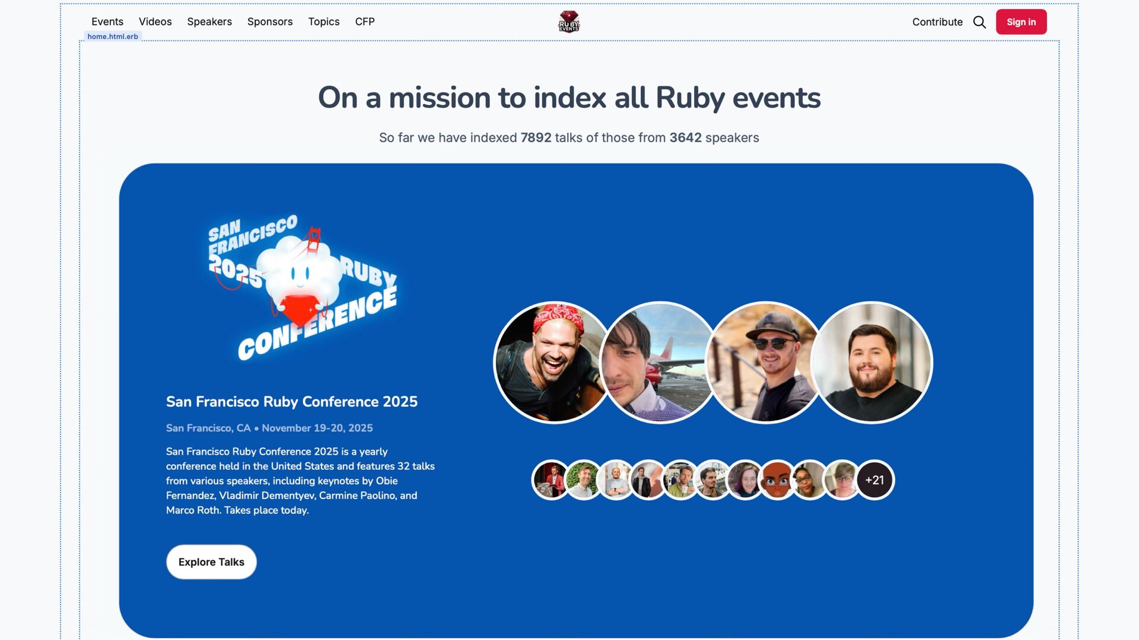Open the CFP nav link
The height and width of the screenshot is (640, 1139).
pyautogui.click(x=364, y=22)
